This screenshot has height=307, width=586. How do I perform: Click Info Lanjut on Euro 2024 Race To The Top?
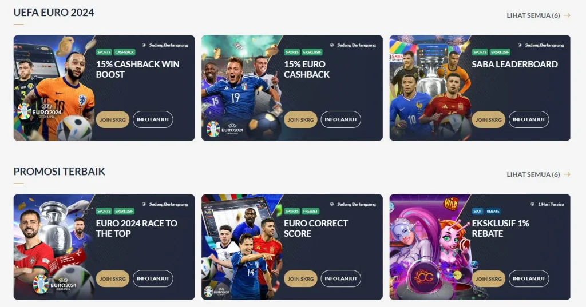coord(153,278)
